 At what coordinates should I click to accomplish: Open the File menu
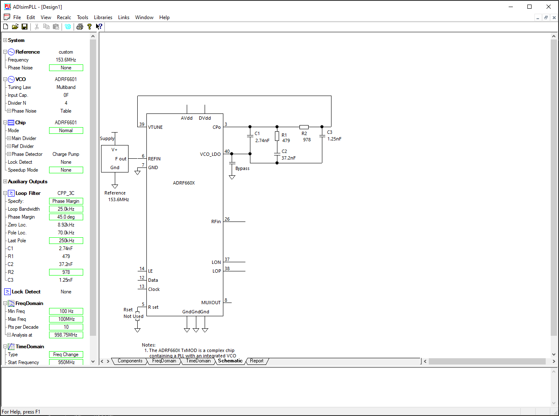[17, 17]
